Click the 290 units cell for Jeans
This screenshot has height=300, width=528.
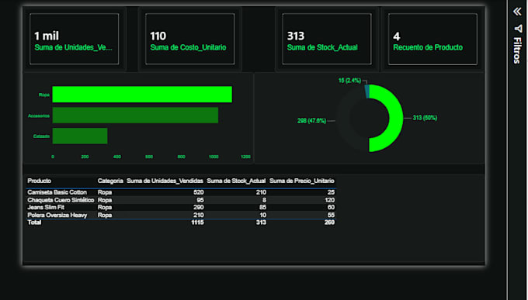199,208
